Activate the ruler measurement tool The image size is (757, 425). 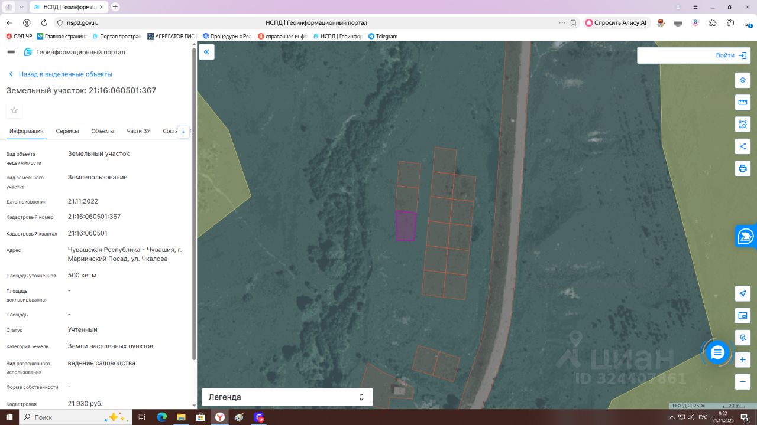point(743,103)
